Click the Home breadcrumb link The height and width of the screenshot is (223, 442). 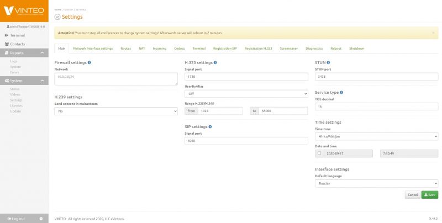click(58, 9)
